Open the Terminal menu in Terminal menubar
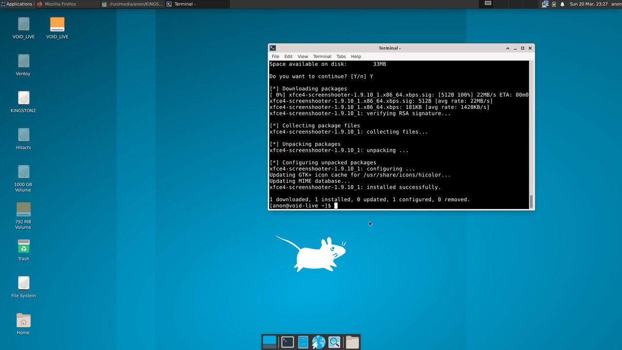Viewport: 622px width, 350px height. pos(322,56)
